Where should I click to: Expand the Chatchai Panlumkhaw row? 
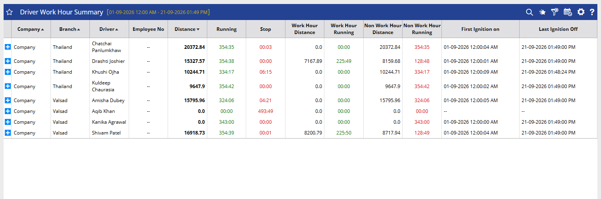coord(8,47)
